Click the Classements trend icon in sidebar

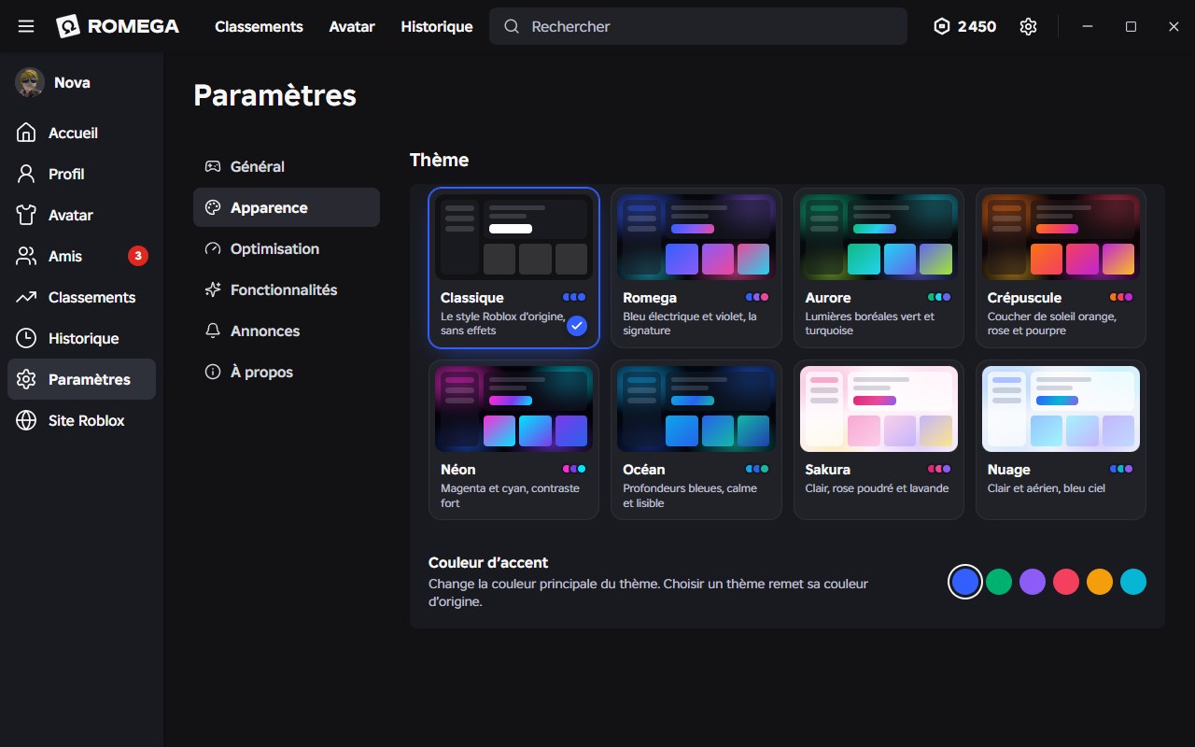tap(26, 297)
